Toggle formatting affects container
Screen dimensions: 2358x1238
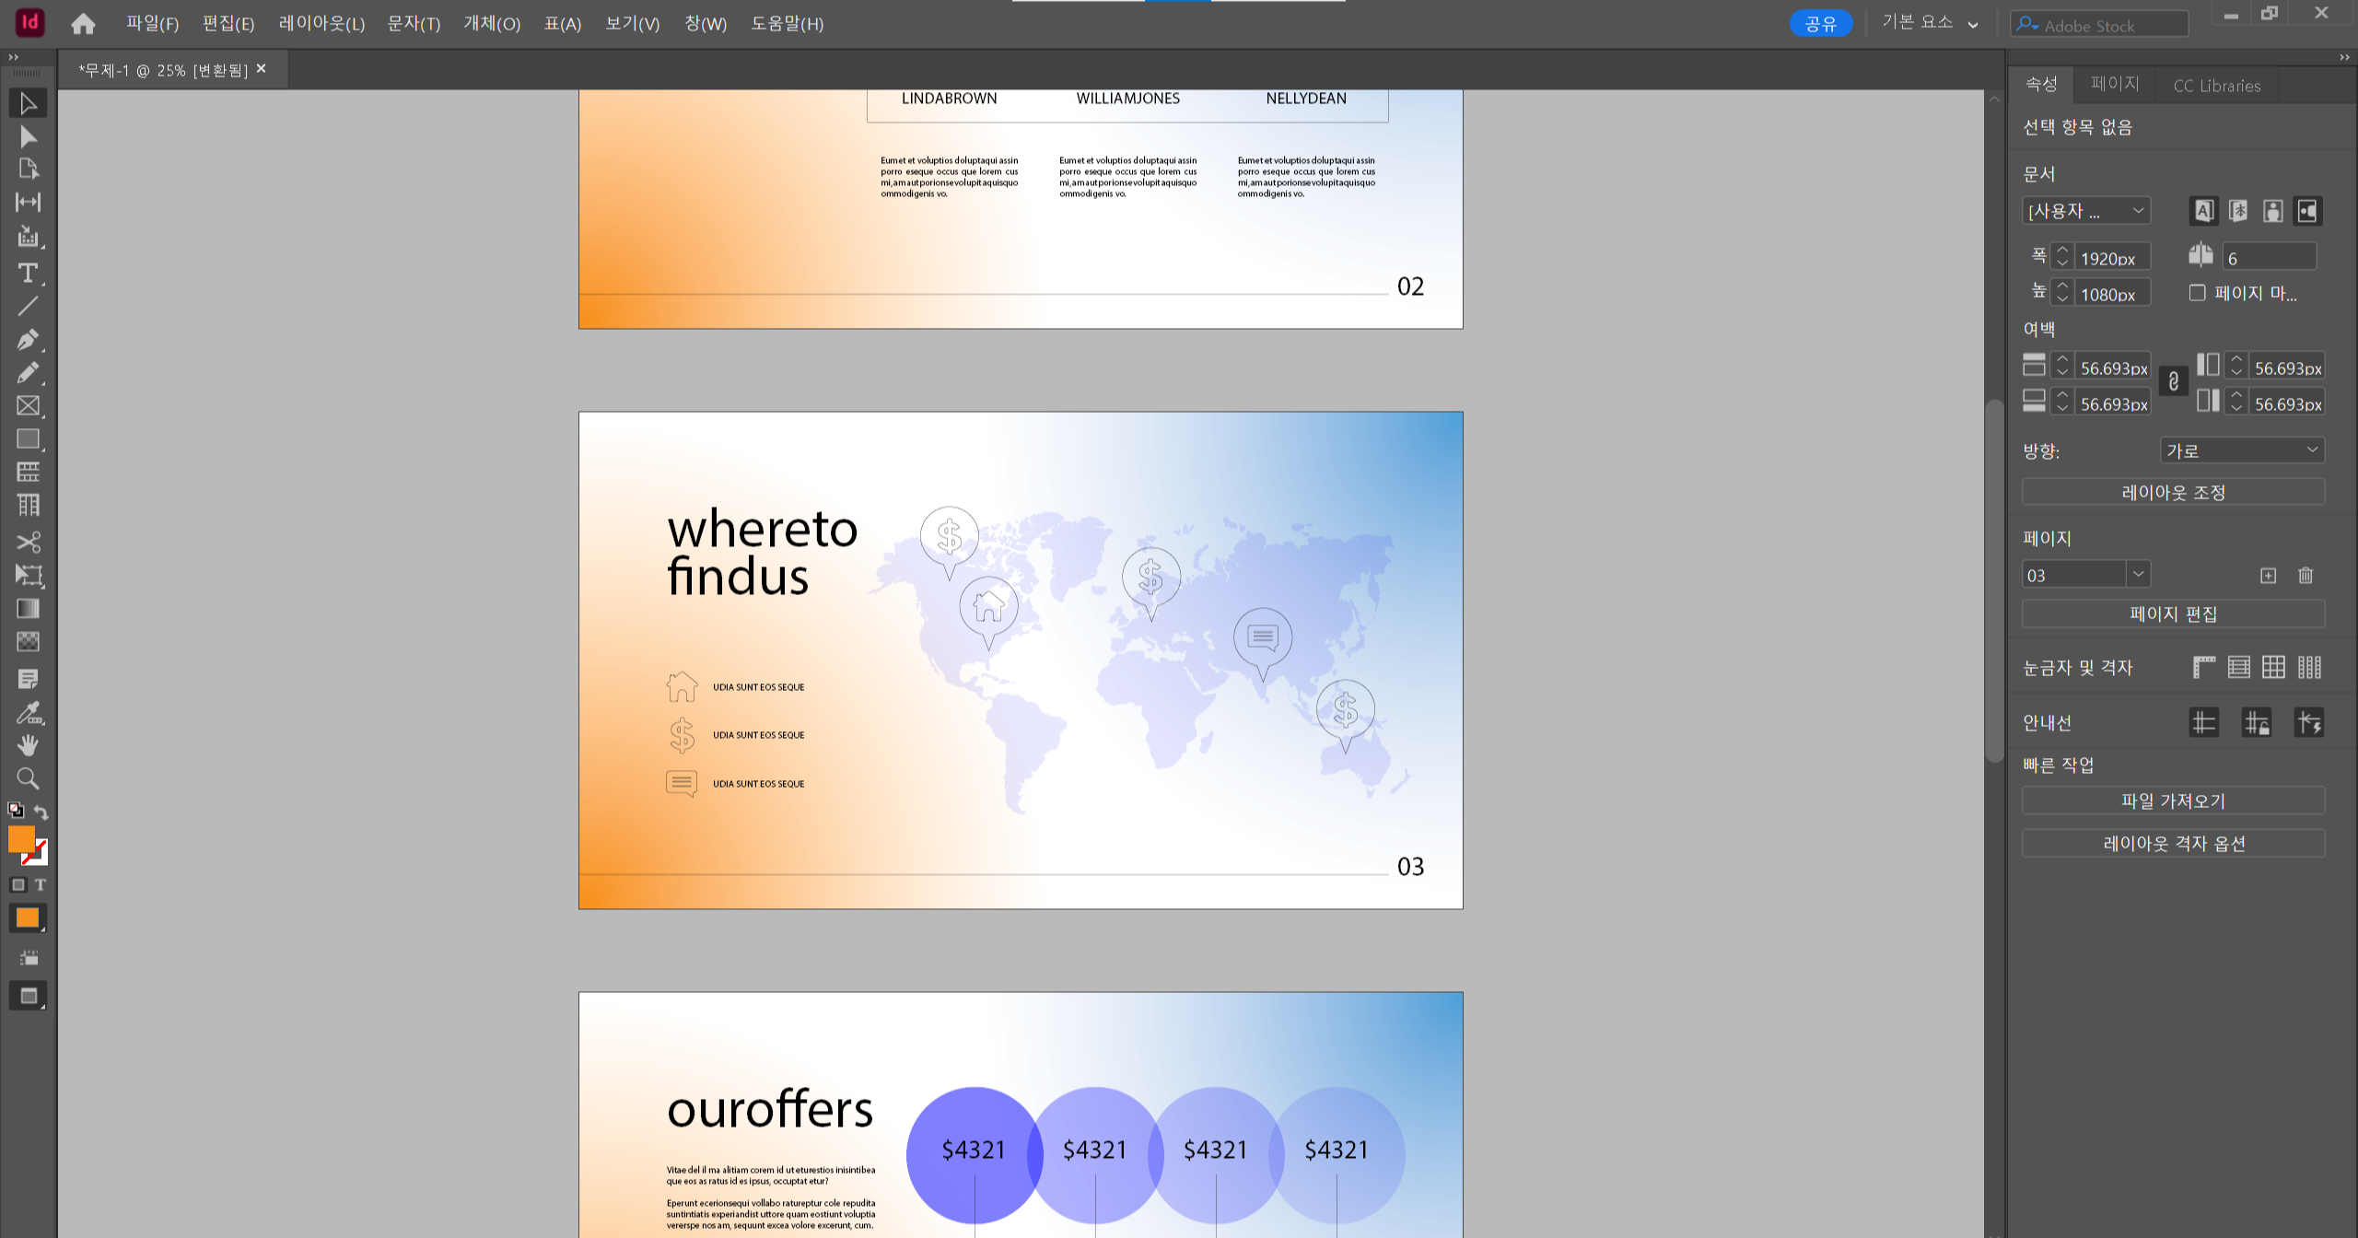[x=18, y=885]
